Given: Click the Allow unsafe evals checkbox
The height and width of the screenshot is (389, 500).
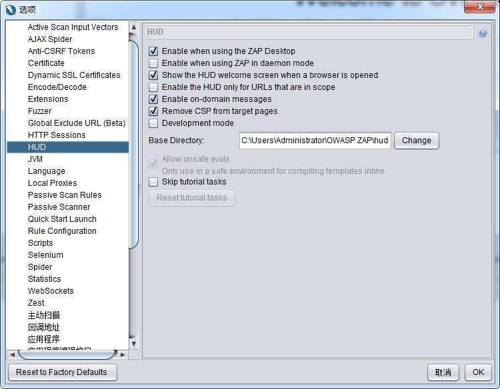Looking at the screenshot, I should [x=153, y=164].
